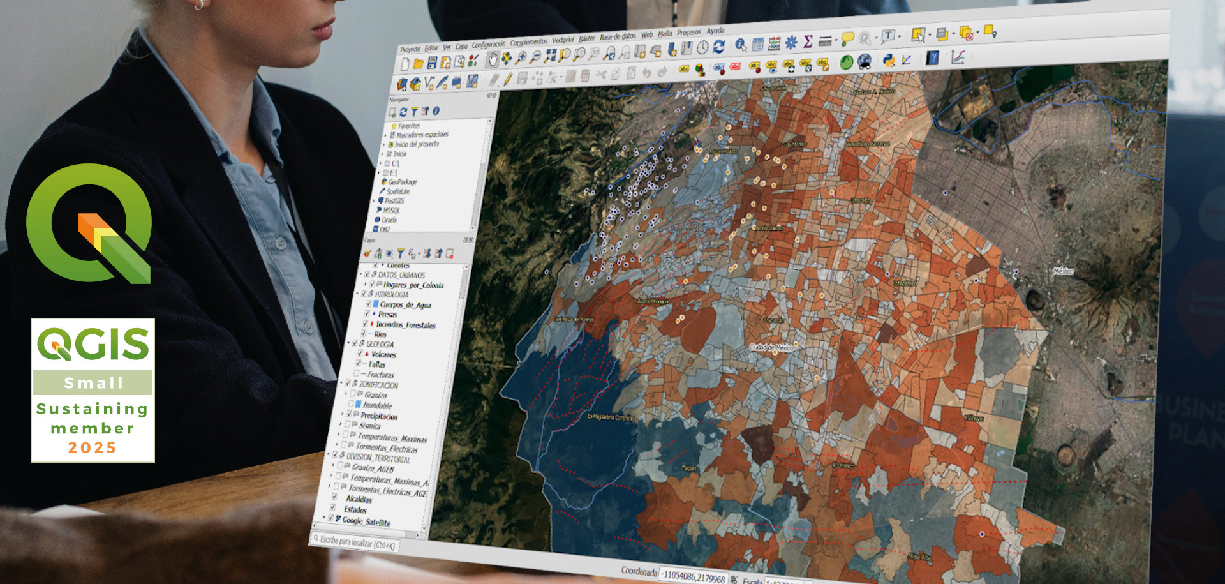The height and width of the screenshot is (584, 1225).
Task: Uncheck the Cuerpos_de_Agua layer visibility
Action: [x=368, y=304]
